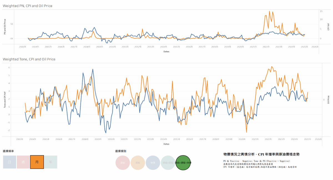333x180 pixels.
Task: Click the 'Weighted PN, CPI and Oil Price' title
Action: (27, 6)
